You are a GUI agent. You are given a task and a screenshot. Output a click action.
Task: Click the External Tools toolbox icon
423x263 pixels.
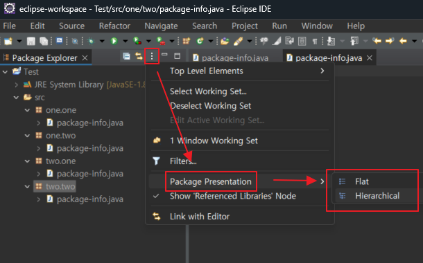[x=161, y=41]
